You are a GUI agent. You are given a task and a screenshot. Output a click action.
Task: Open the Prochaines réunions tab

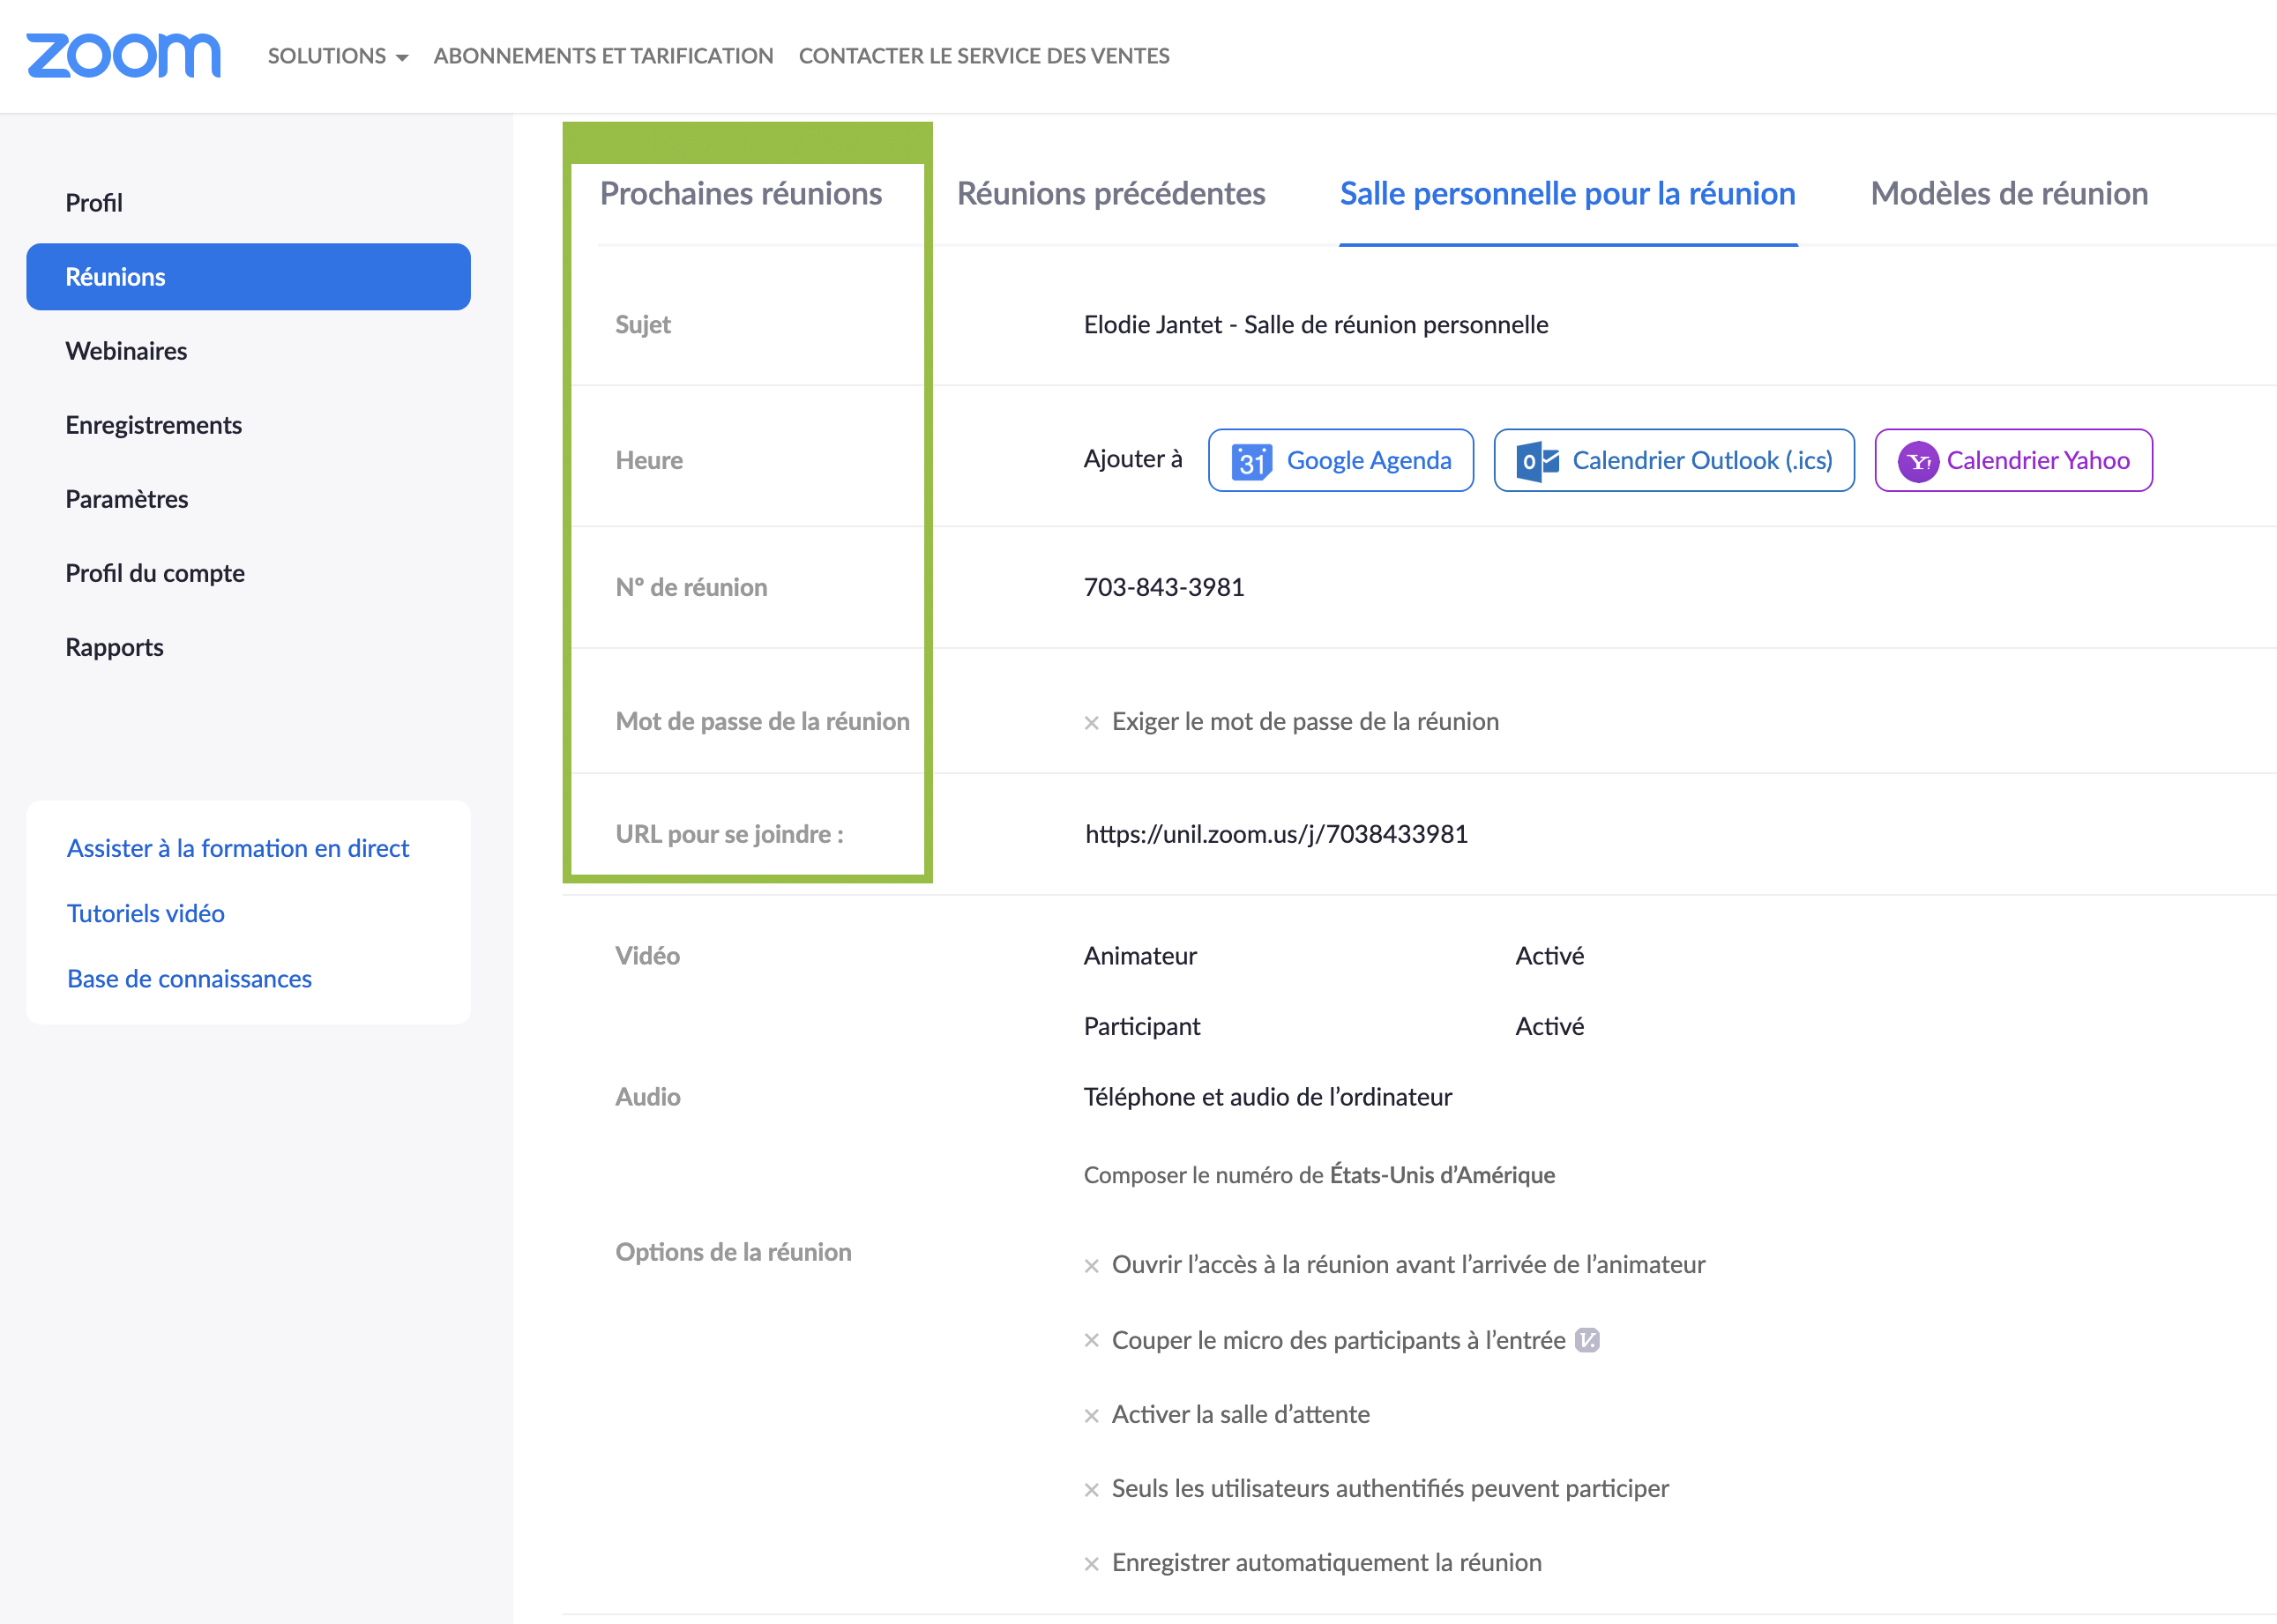[x=740, y=193]
